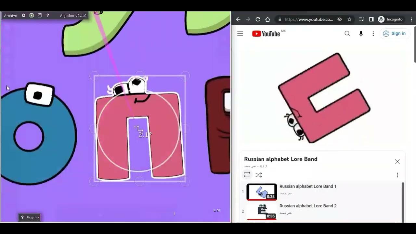The image size is (416, 234).
Task: Open the Algodoo help question mark
Action: click(48, 16)
